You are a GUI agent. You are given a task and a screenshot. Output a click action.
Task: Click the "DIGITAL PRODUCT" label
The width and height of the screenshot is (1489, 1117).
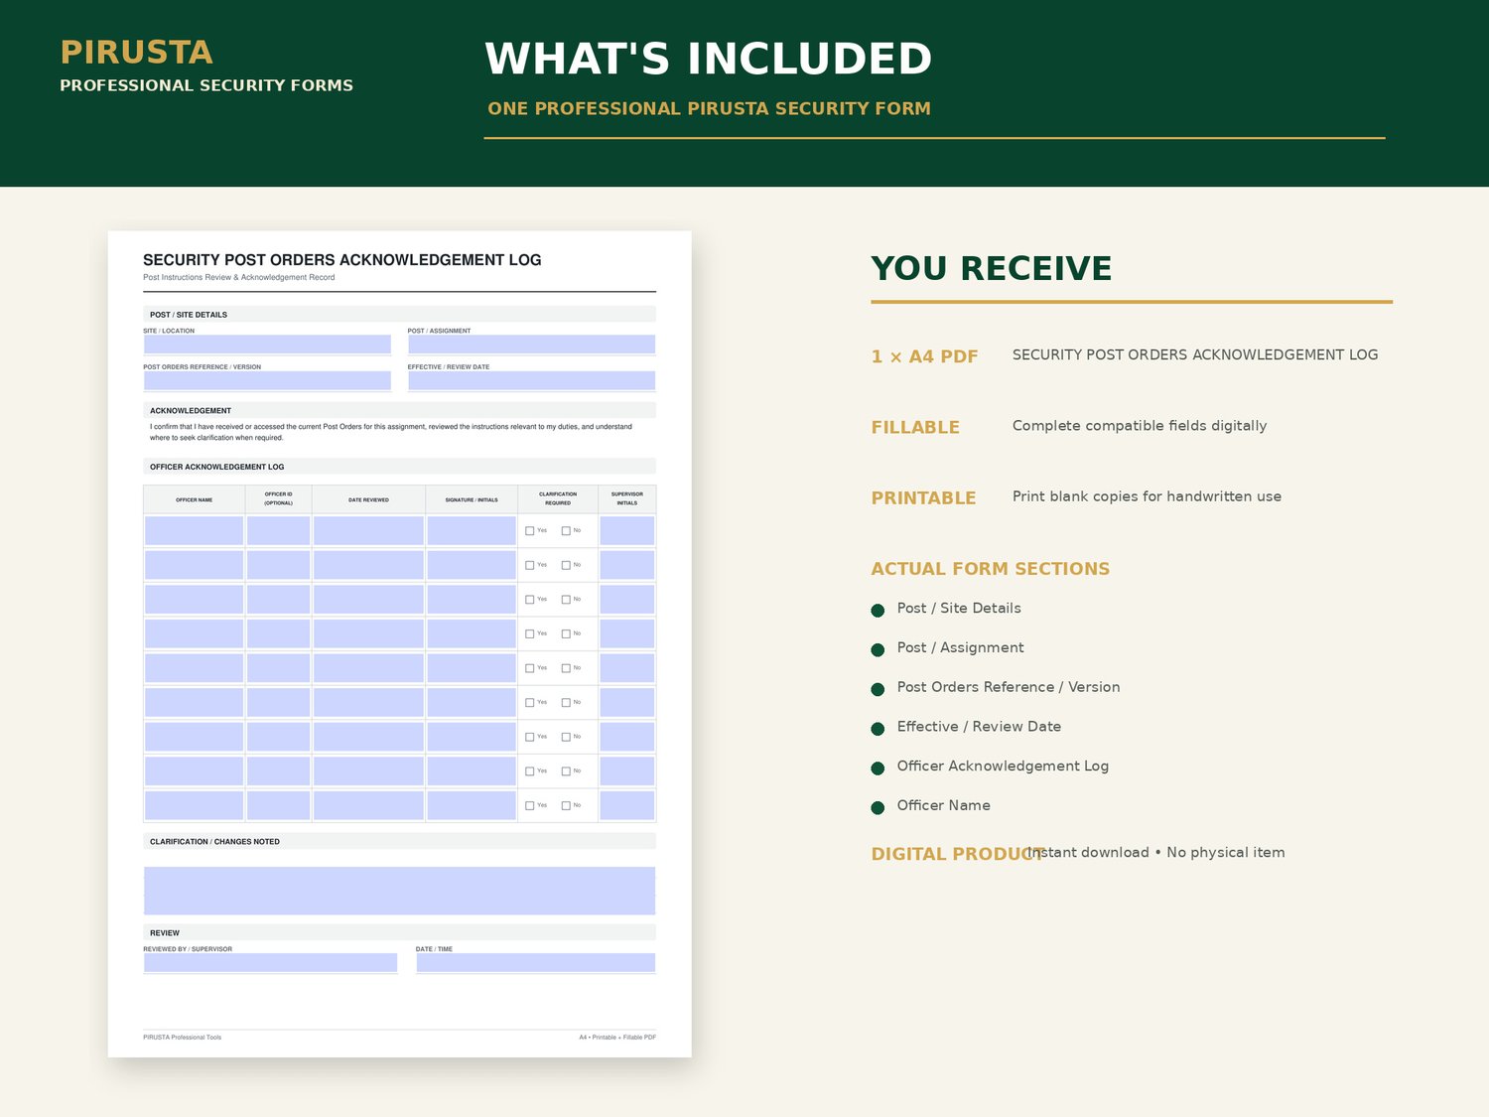[957, 854]
